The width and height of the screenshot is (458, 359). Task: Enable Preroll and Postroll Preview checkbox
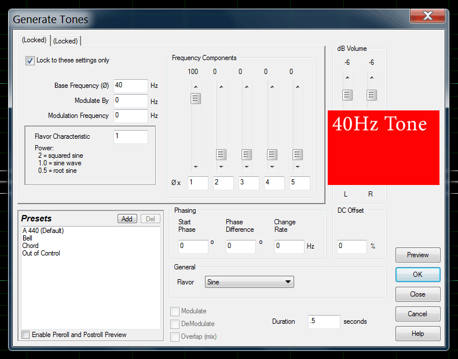point(25,335)
